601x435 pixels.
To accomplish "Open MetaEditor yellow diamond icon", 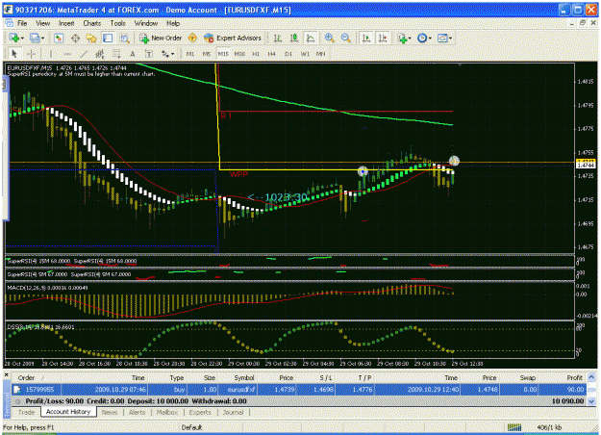I will pos(192,38).
